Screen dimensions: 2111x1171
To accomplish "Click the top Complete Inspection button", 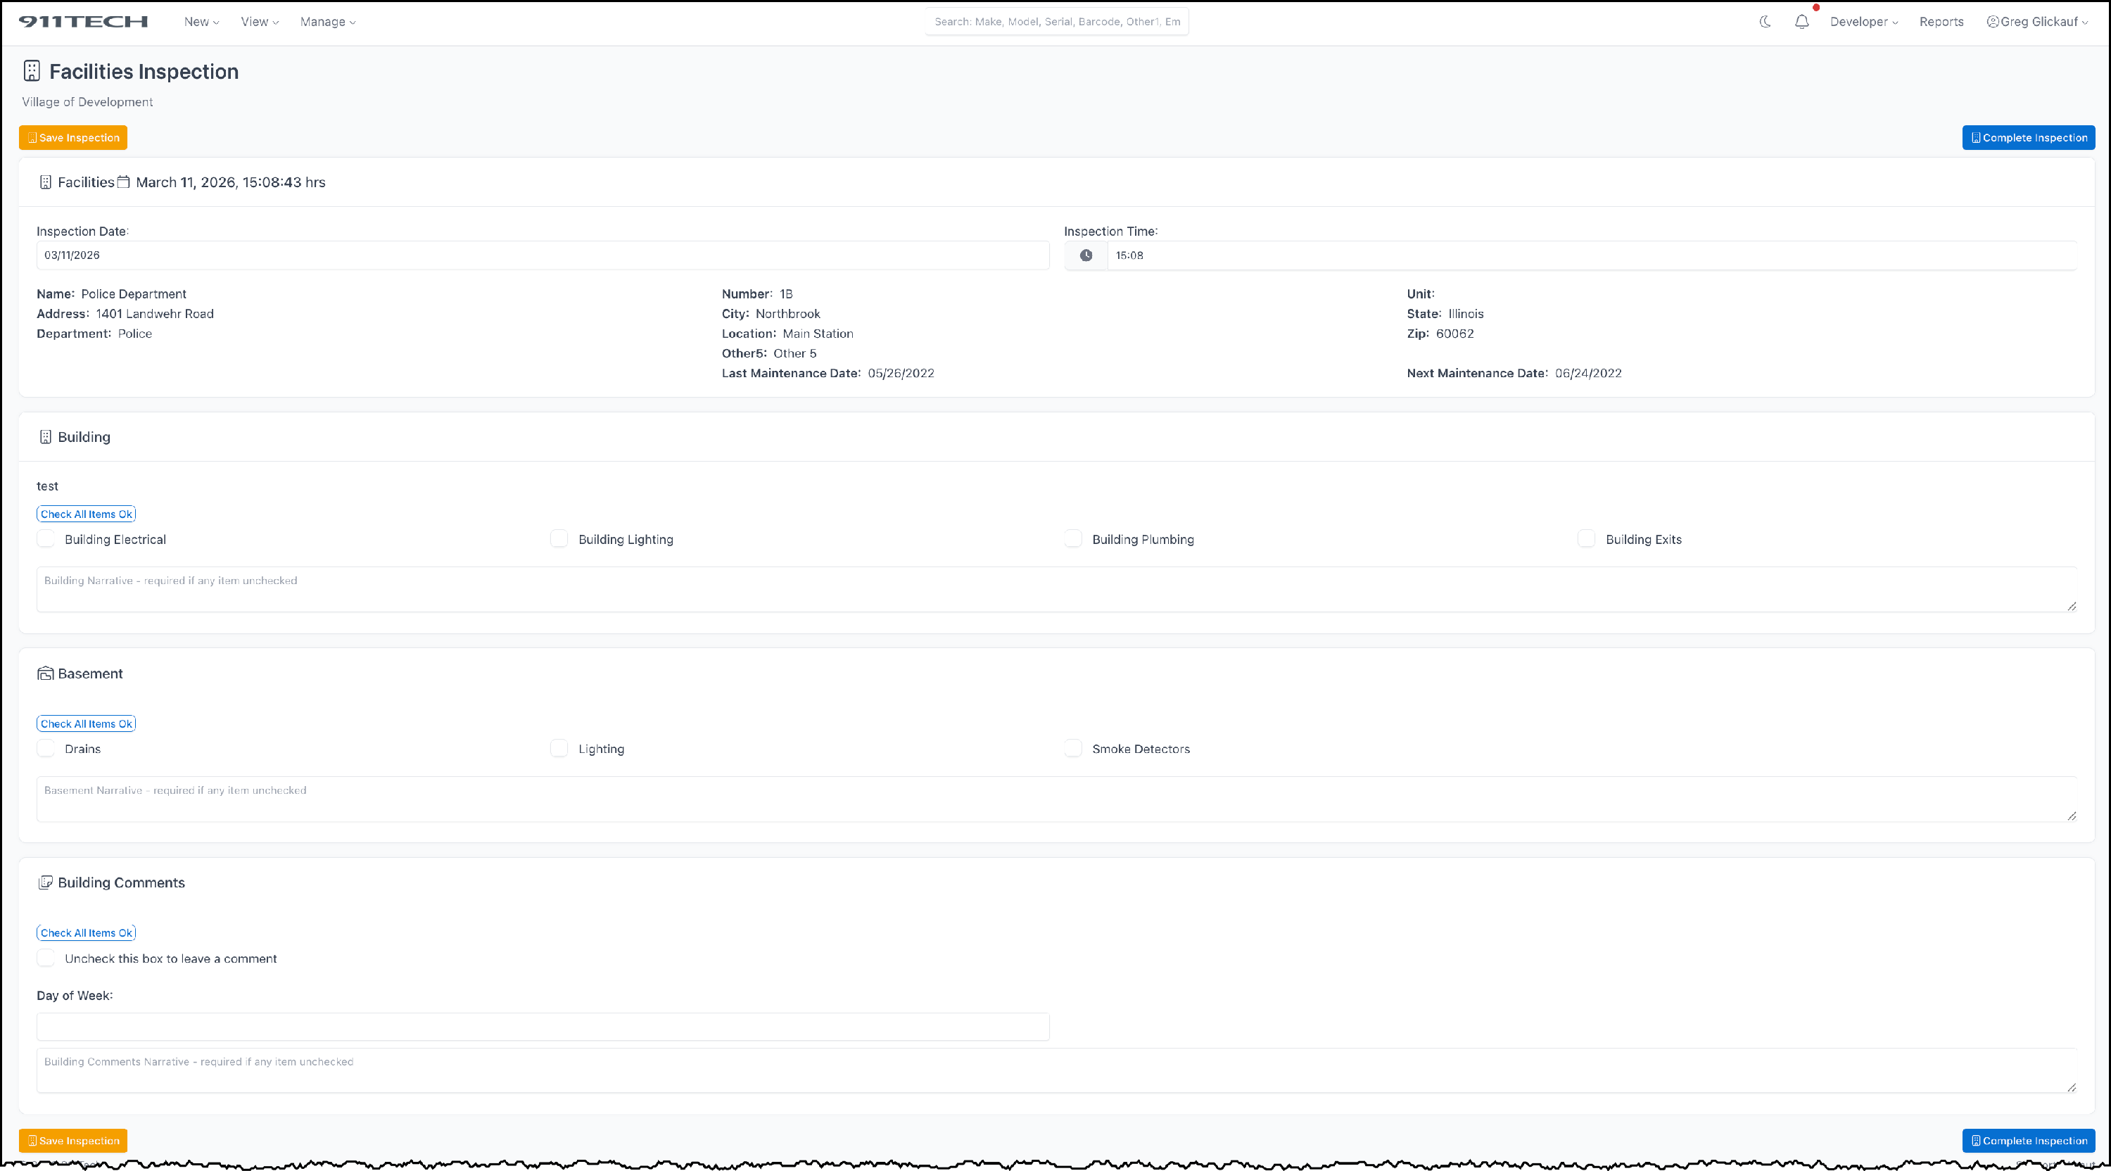I will (x=2028, y=138).
